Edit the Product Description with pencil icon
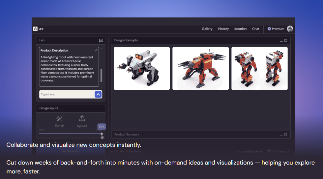This screenshot has height=179, width=323. (96, 50)
